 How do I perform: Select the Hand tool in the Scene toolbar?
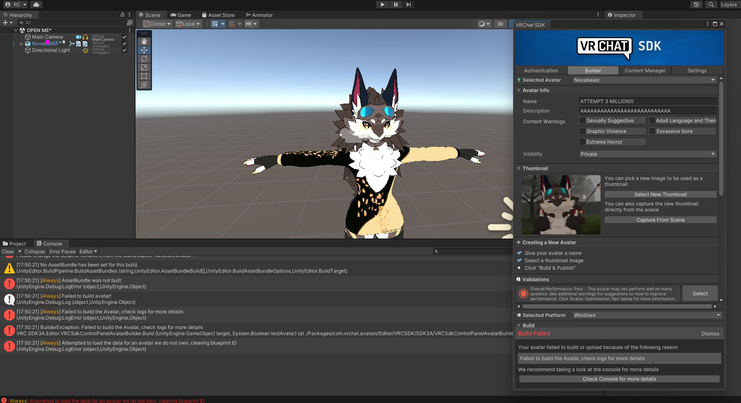tap(144, 41)
